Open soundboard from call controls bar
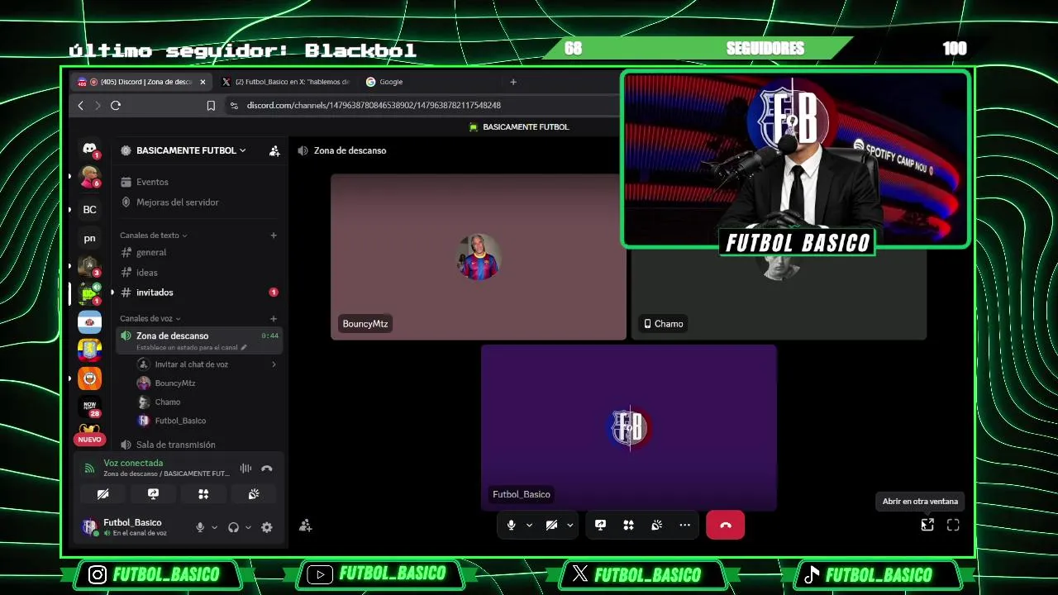This screenshot has width=1058, height=595. (x=656, y=525)
